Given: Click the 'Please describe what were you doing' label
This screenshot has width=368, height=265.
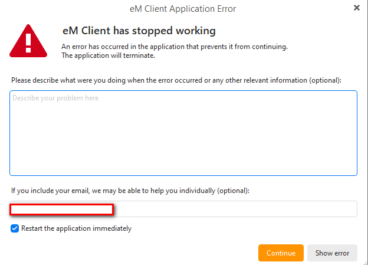Looking at the screenshot, I should pyautogui.click(x=176, y=80).
